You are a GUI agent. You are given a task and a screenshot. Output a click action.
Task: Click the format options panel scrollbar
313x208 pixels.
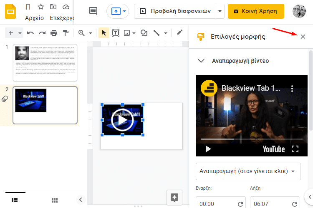[311, 91]
